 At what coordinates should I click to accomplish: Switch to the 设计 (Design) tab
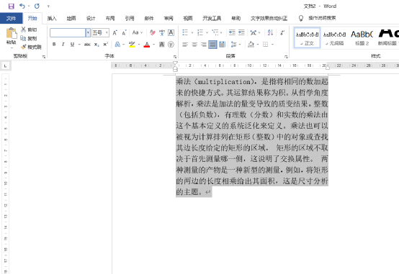pyautogui.click(x=91, y=18)
